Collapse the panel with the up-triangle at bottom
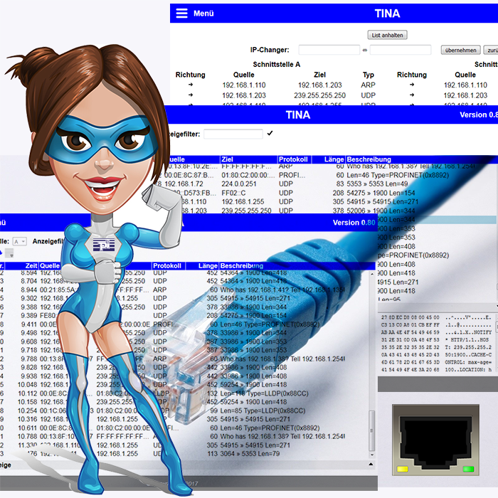Image resolution: width=498 pixels, height=498 pixels. [371, 465]
